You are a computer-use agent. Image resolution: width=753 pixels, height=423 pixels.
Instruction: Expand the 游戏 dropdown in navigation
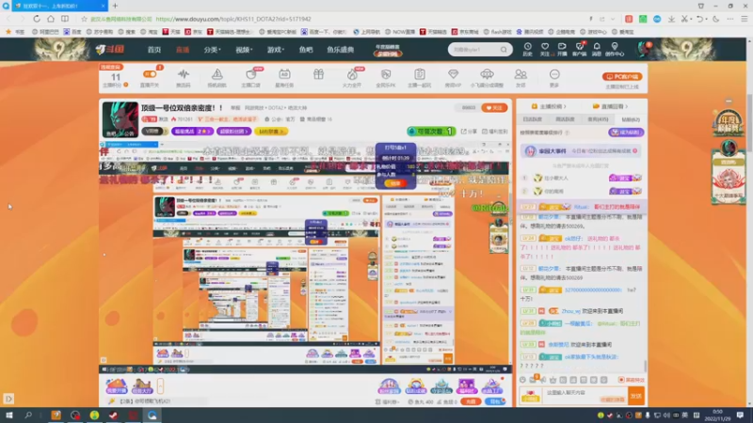click(x=275, y=50)
